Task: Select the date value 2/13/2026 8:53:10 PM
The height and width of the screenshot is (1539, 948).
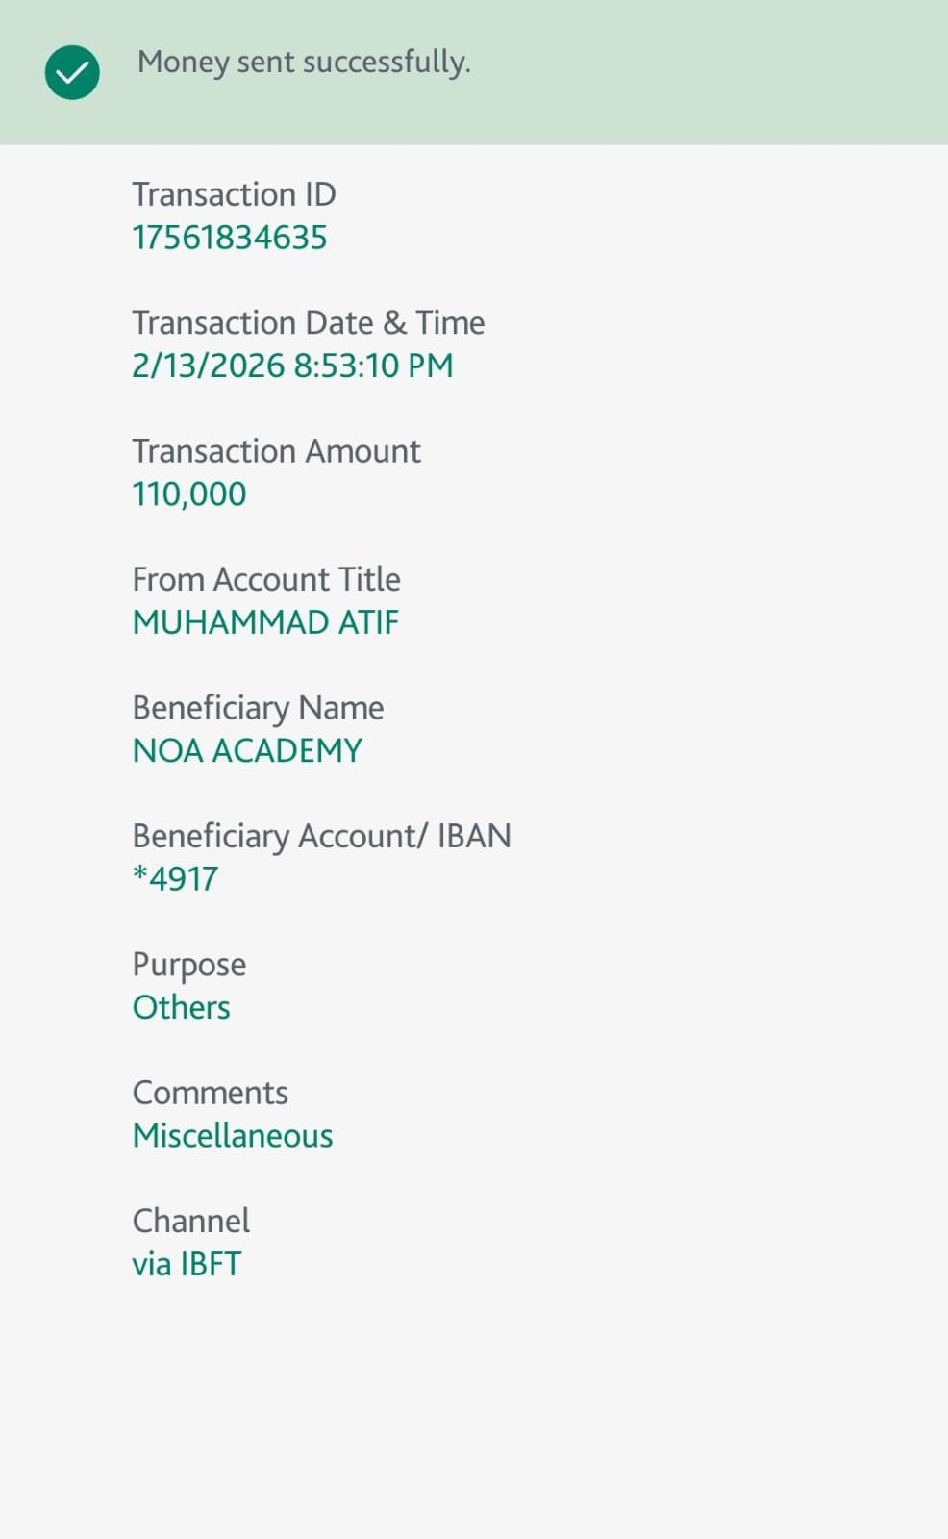Action: coord(292,366)
